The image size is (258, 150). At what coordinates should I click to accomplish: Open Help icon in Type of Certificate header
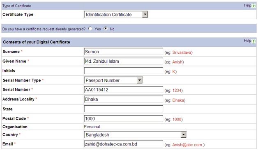pos(253,6)
